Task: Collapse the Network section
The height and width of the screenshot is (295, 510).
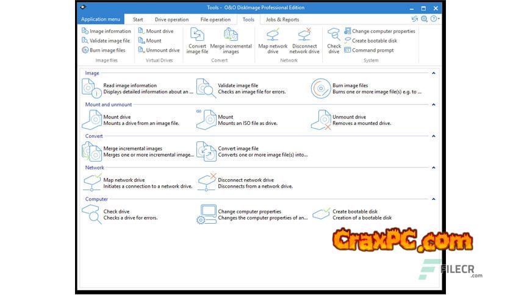Action: click(x=434, y=168)
